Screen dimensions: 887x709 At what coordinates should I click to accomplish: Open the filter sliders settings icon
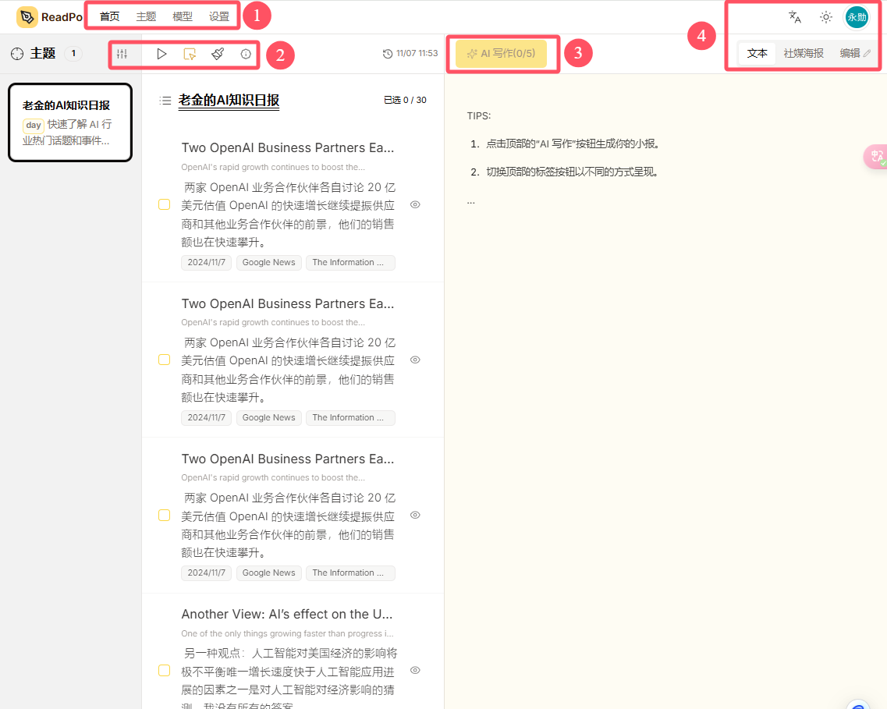[x=122, y=55]
